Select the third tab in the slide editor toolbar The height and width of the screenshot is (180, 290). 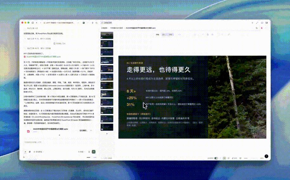coord(171,34)
